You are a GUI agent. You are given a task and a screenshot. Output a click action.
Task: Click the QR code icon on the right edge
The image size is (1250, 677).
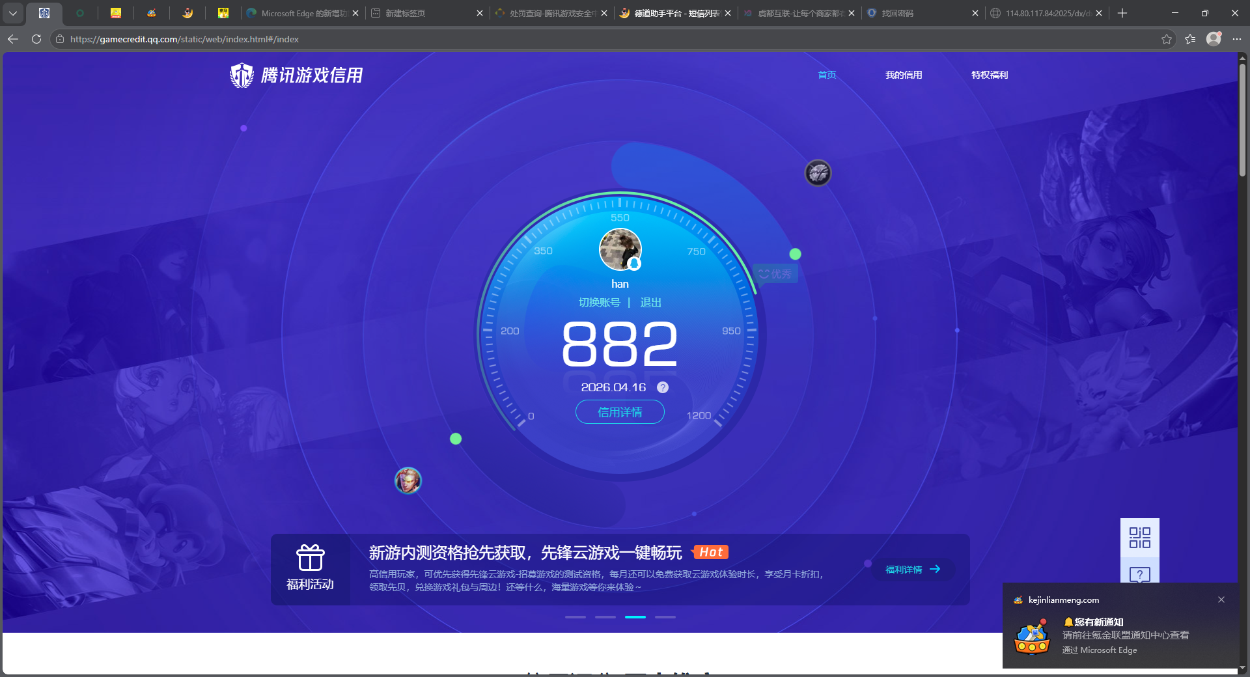1139,539
